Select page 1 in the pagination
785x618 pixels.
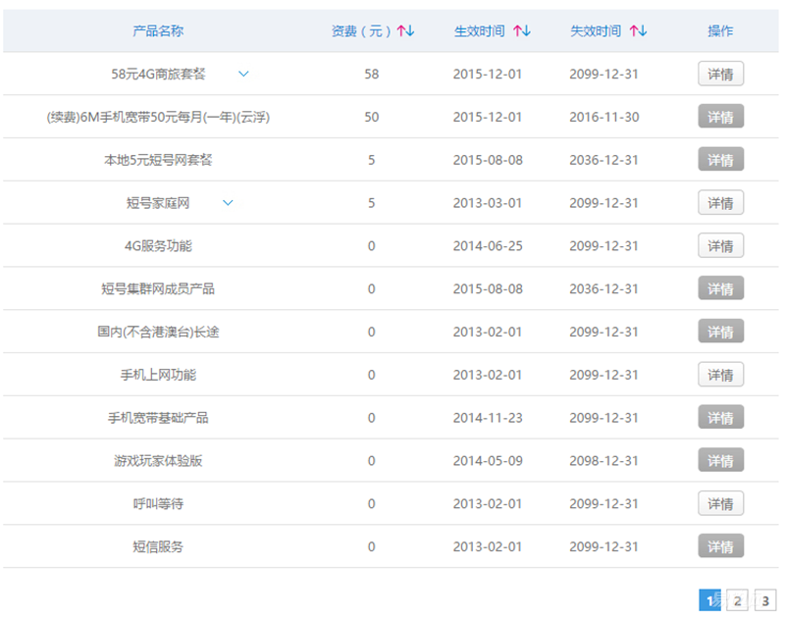point(708,599)
